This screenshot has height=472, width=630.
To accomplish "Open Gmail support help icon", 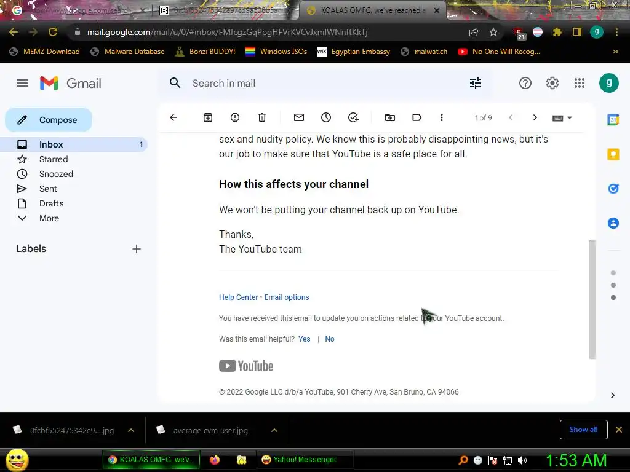I will (525, 83).
